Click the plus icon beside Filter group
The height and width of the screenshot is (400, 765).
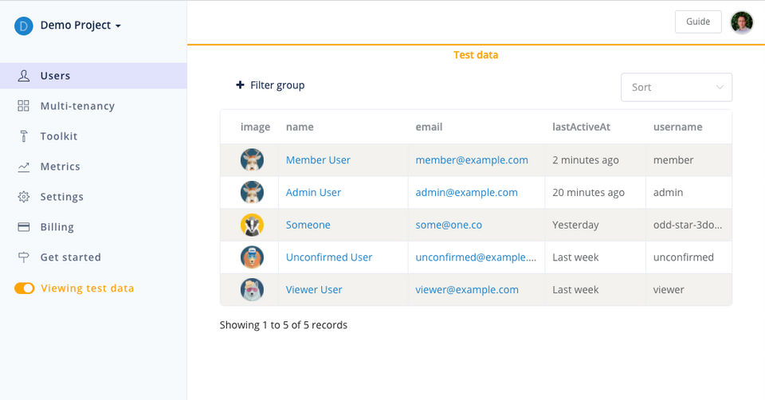(x=240, y=85)
